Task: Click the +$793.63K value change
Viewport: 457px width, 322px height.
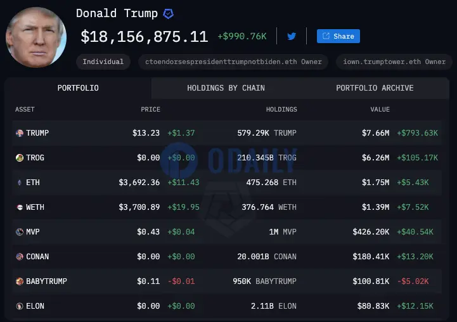Action: [x=417, y=133]
